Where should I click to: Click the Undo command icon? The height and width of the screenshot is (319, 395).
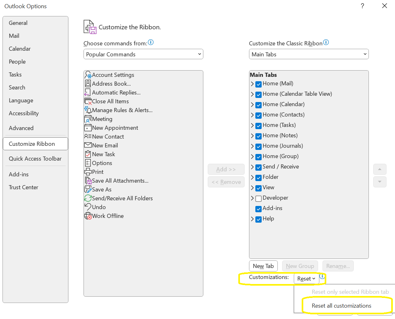88,207
